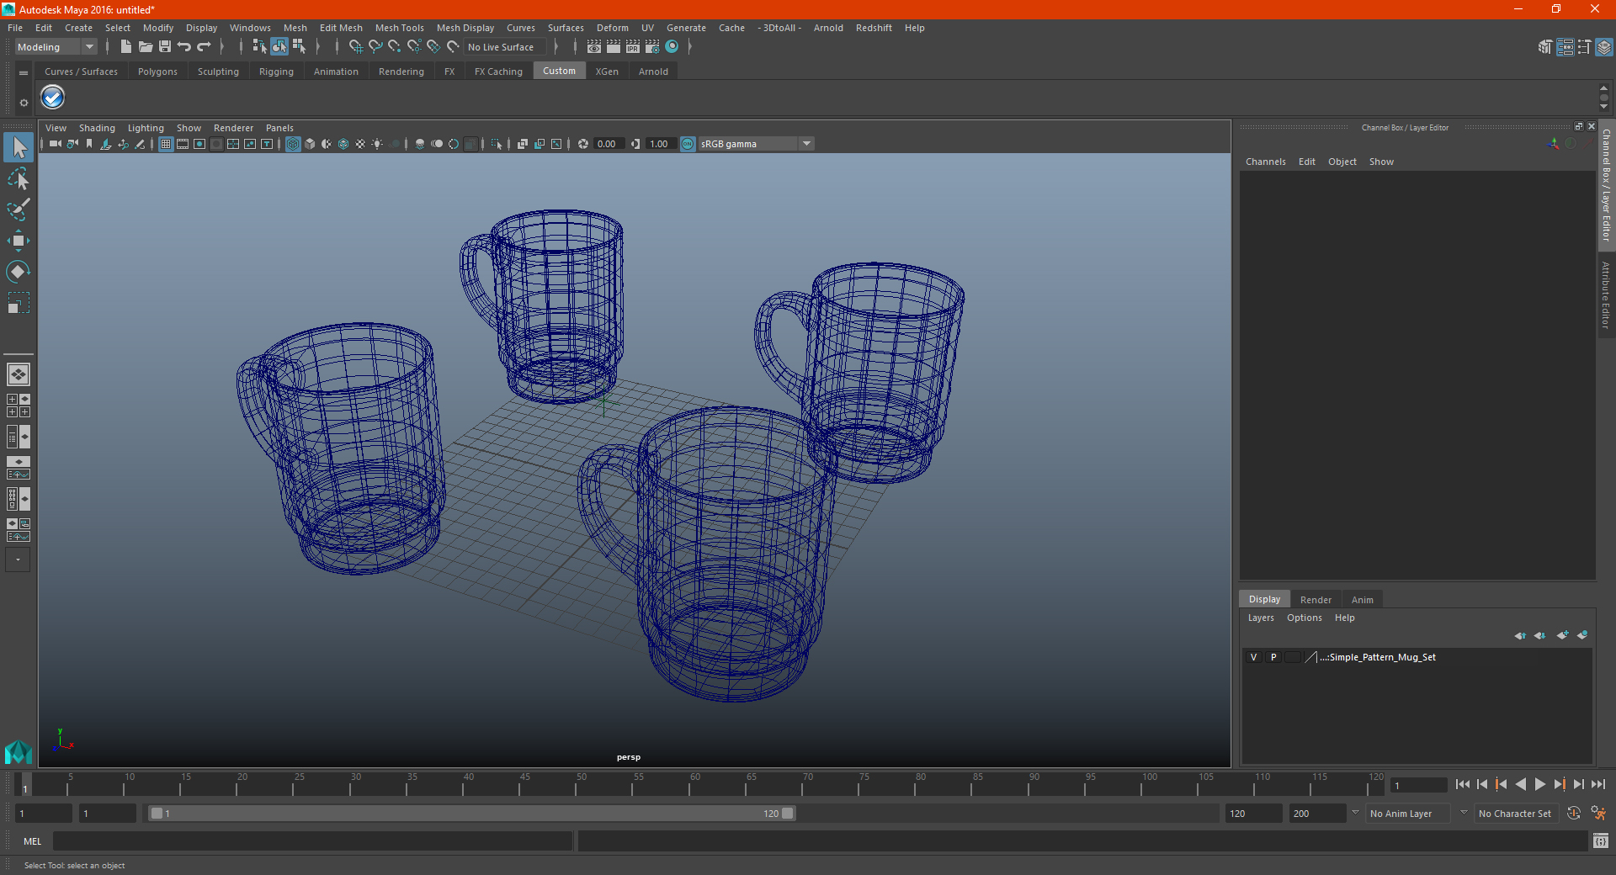The height and width of the screenshot is (875, 1616).
Task: Click the No Live Surface field
Action: 502,47
